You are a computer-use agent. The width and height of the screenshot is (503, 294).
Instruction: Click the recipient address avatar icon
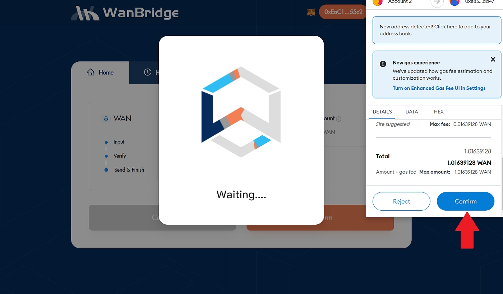click(x=454, y=2)
